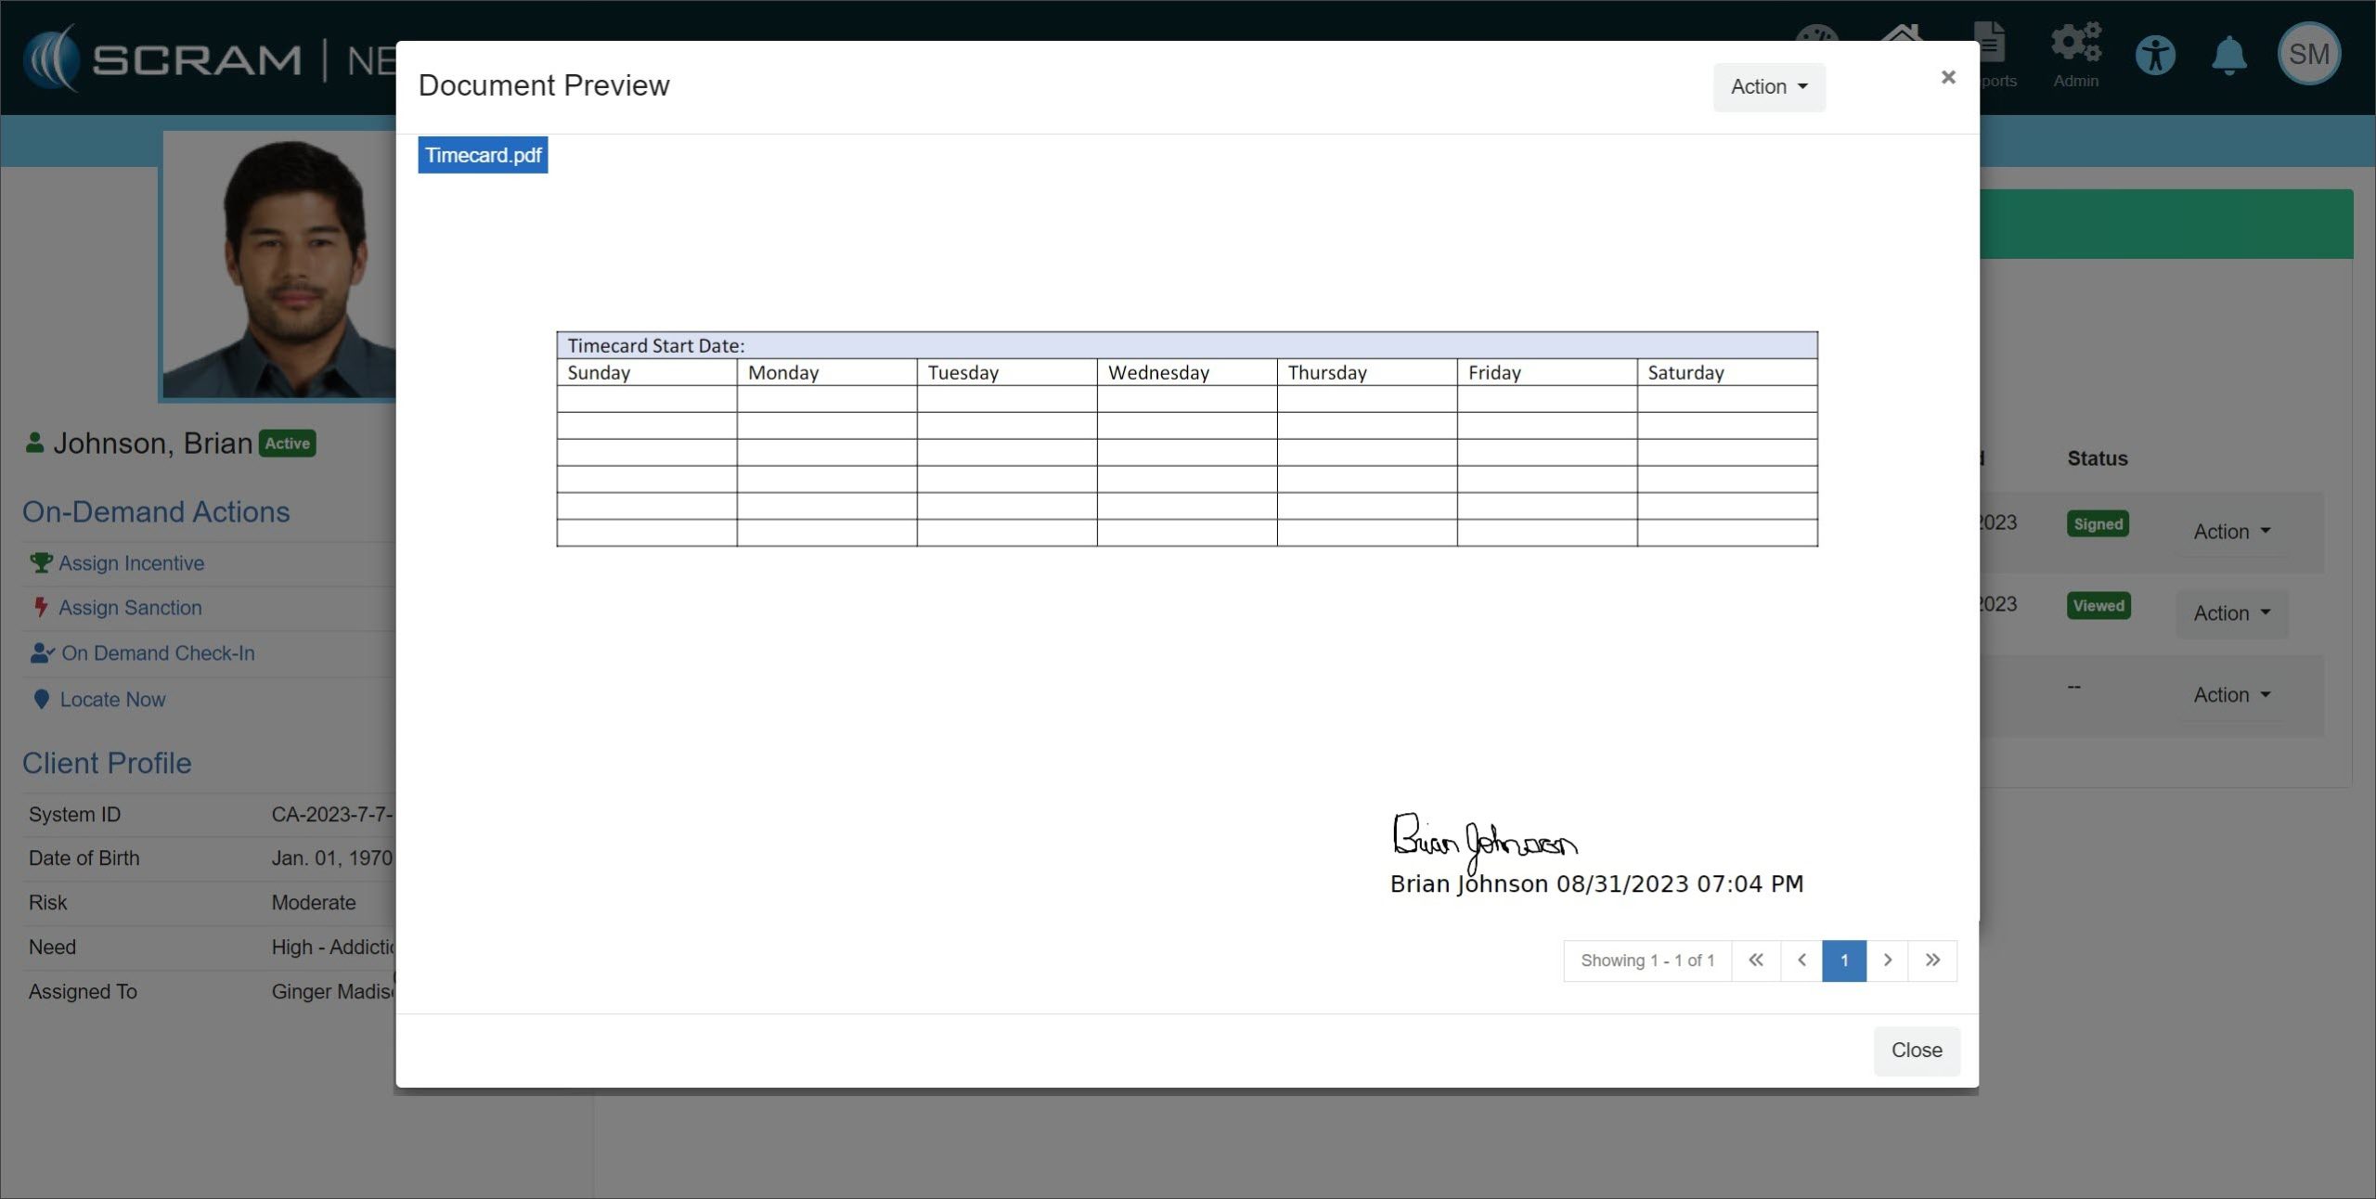Screen dimensions: 2376x1199
Task: Close the Document Preview with X
Action: 1948,77
